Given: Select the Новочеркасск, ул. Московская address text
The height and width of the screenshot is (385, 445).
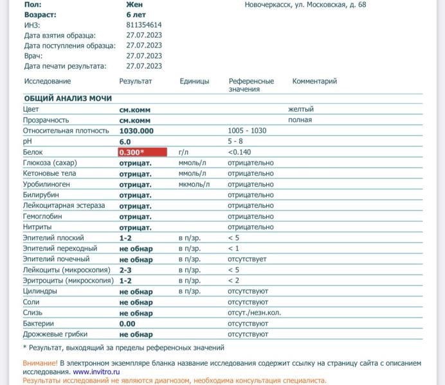Looking at the screenshot, I should click(x=305, y=4).
